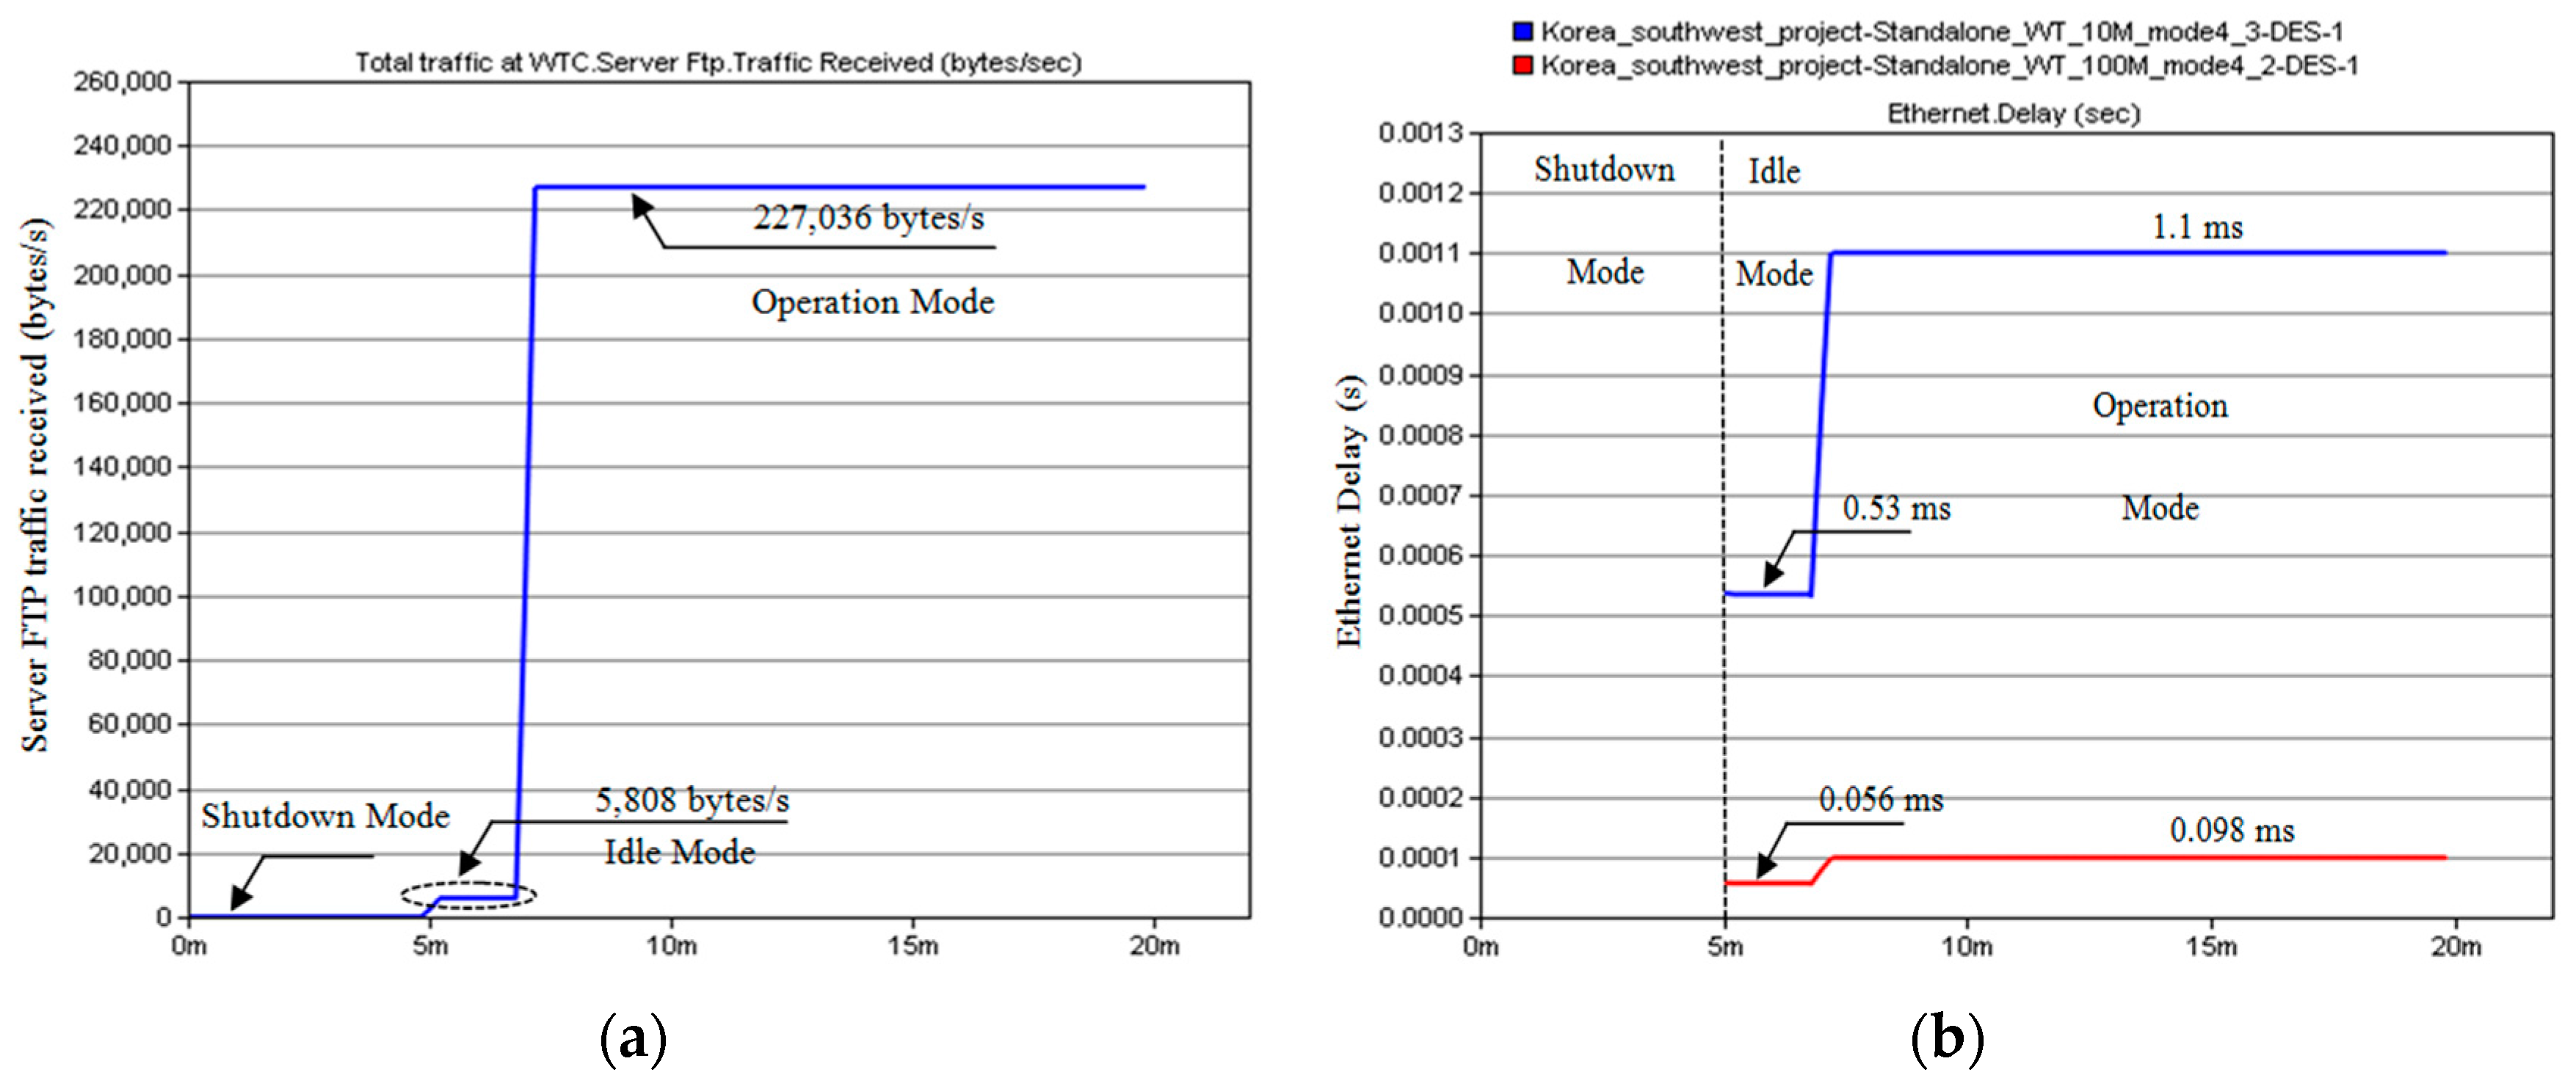Click the Total traffic at WTC.Server chart title
This screenshot has width=2576, height=1086.
coord(718,62)
